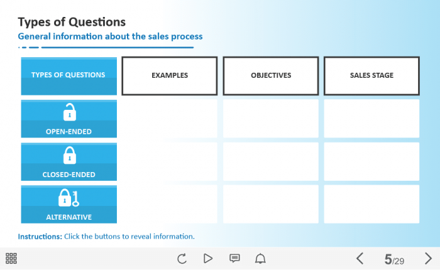Click the Open-Ended unlocked padlock button
The image size is (440, 270).
click(69, 119)
